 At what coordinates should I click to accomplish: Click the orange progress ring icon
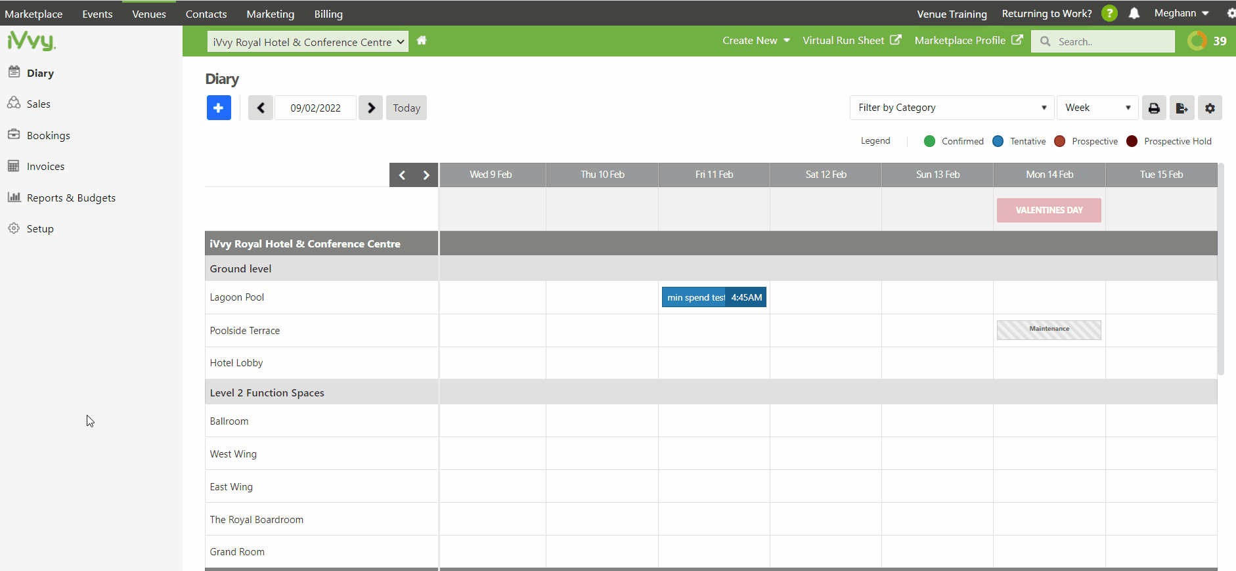[1197, 41]
